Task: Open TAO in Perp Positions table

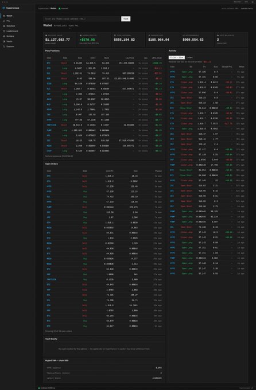Action: (49, 115)
